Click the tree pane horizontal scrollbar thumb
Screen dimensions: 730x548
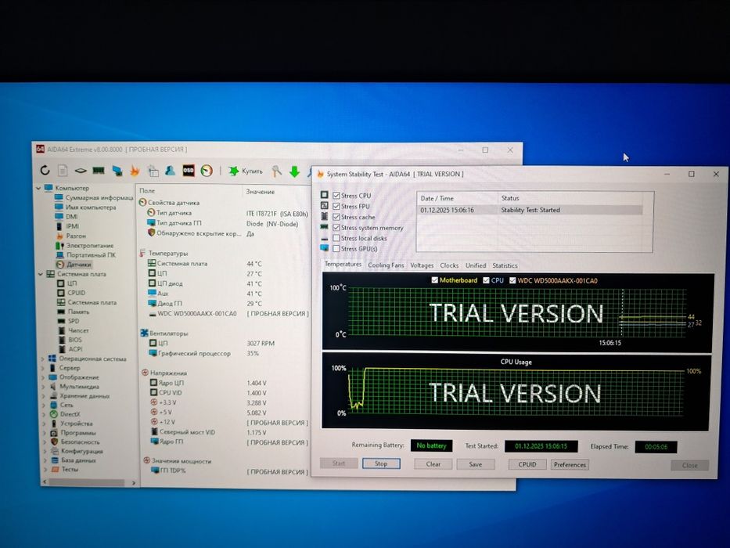tap(87, 482)
